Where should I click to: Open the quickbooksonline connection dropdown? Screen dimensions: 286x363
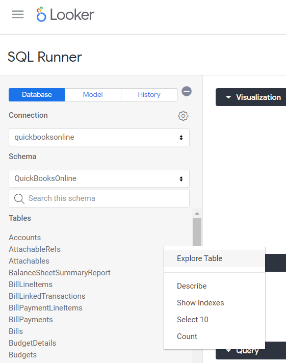[99, 137]
